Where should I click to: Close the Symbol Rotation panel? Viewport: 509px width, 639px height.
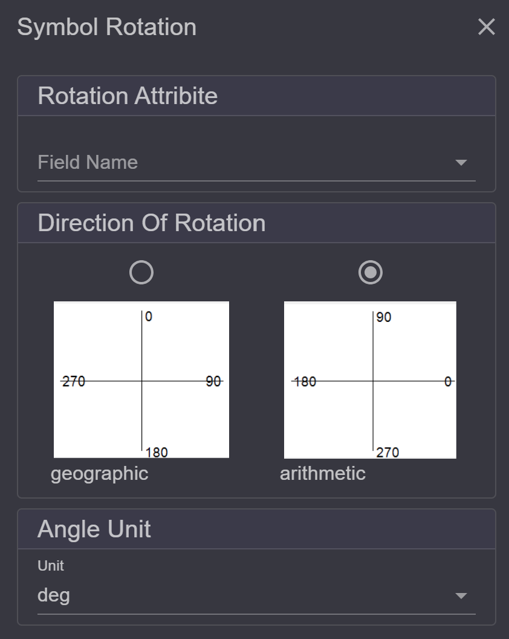pos(486,27)
